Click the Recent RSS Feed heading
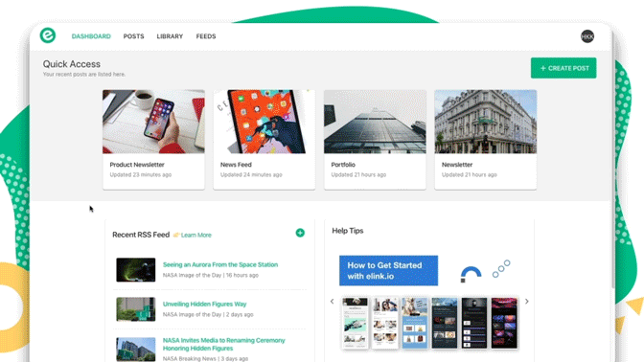 pos(141,235)
